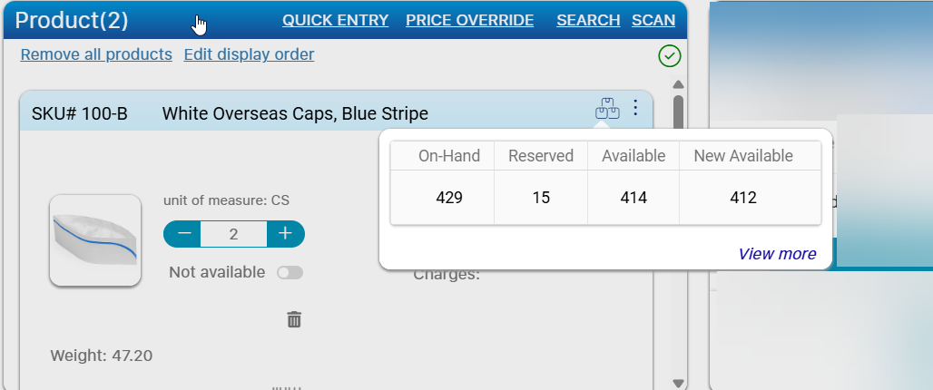The height and width of the screenshot is (390, 933).
Task: Click the New Available column header
Action: tap(743, 156)
